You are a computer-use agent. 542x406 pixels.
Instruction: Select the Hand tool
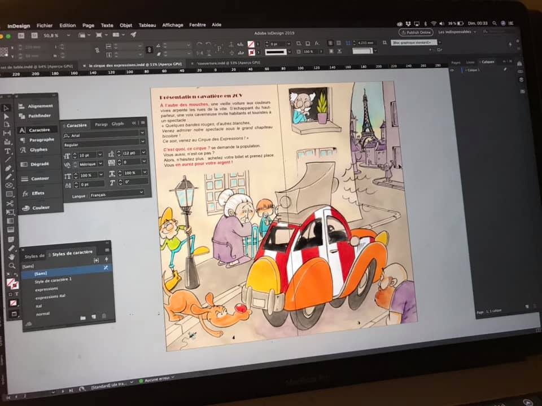(x=11, y=257)
